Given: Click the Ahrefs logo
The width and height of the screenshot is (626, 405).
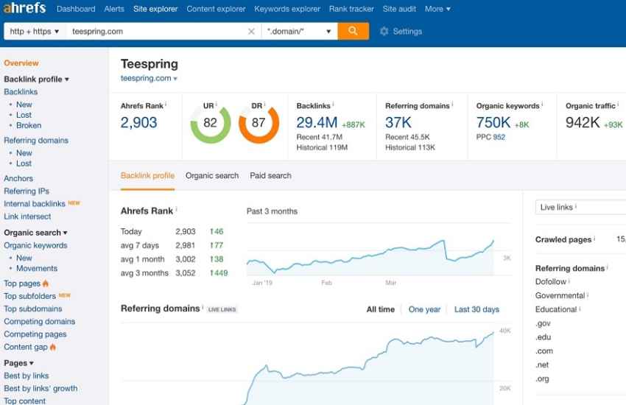Looking at the screenshot, I should 24,9.
